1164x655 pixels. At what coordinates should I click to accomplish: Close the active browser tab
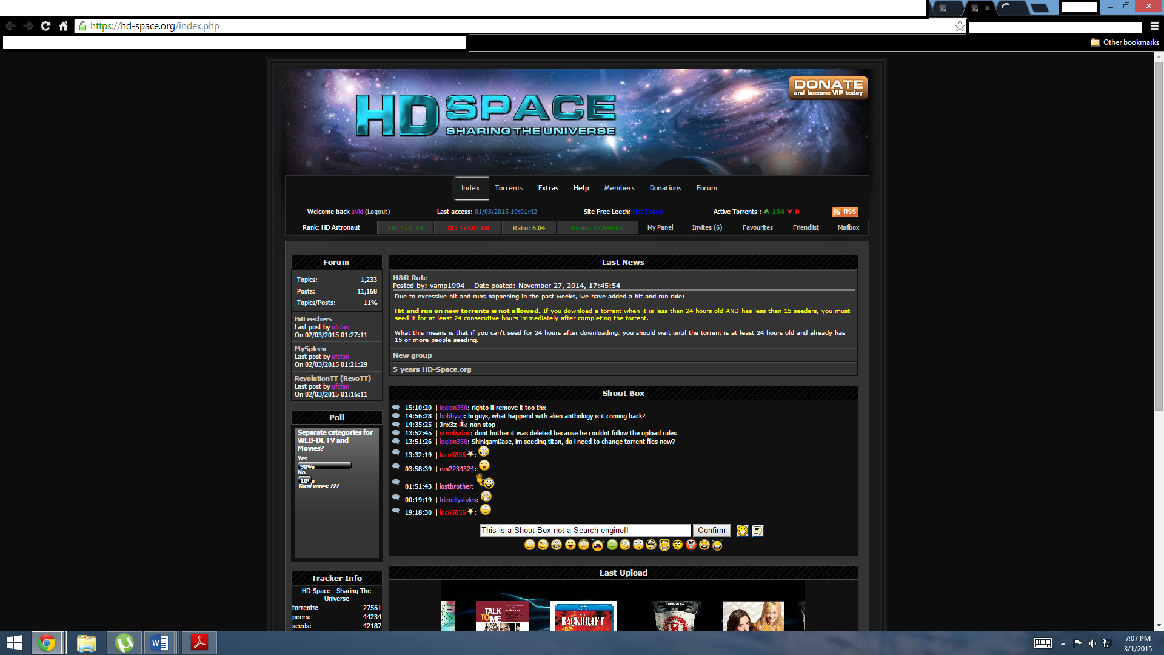pos(988,8)
